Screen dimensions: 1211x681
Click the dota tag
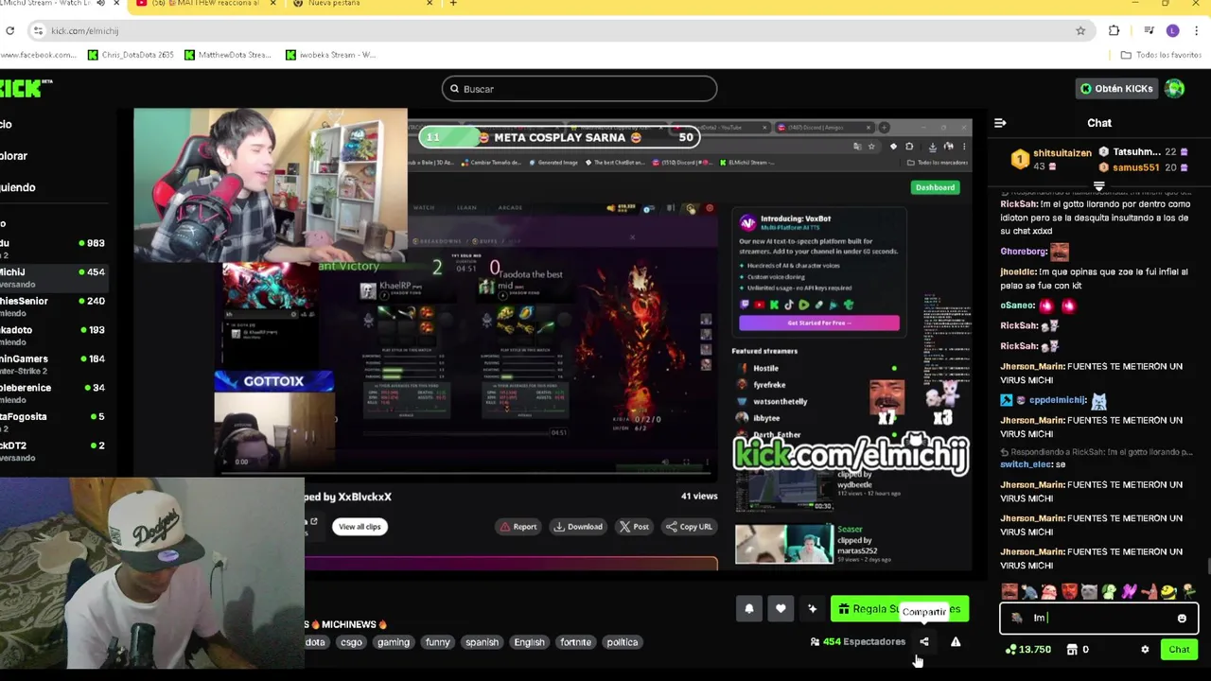(x=315, y=642)
